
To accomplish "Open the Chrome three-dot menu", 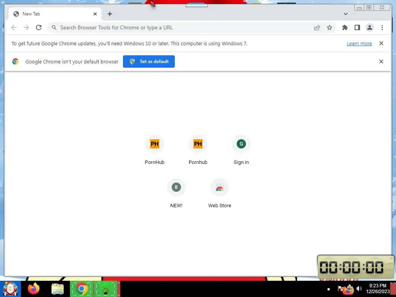I will 382,27.
